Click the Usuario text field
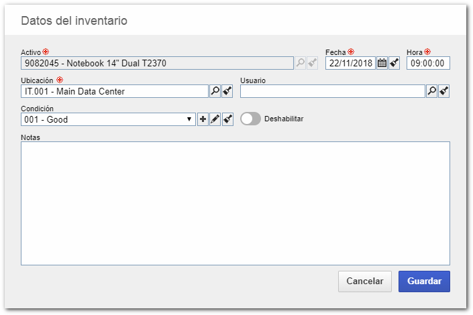 point(332,91)
